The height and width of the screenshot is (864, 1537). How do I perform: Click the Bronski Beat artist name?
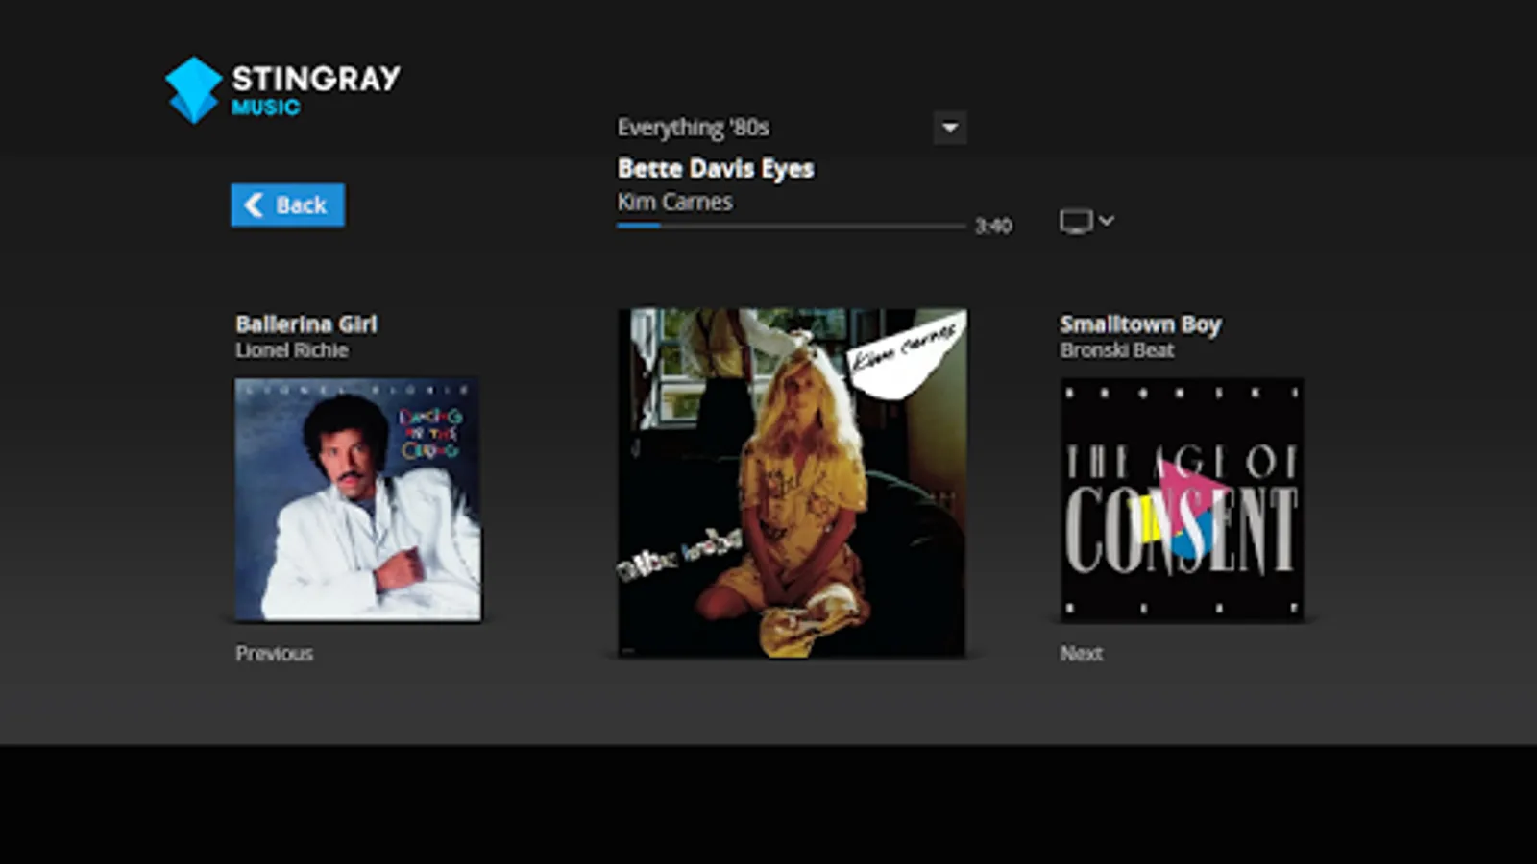(x=1117, y=350)
